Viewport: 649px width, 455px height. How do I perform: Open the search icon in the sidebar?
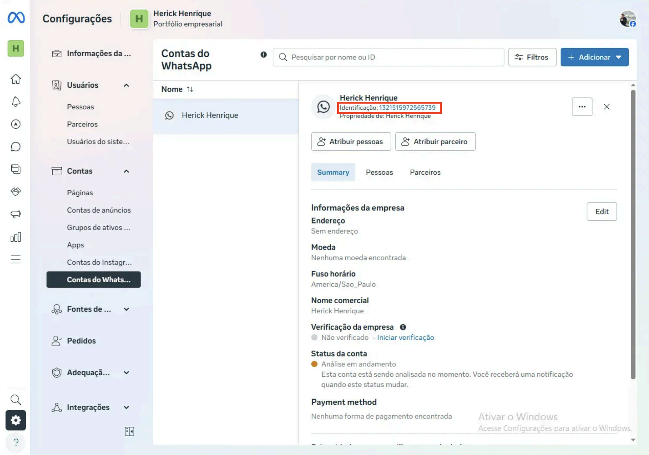pos(16,400)
